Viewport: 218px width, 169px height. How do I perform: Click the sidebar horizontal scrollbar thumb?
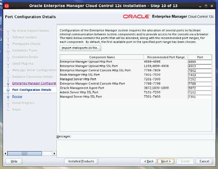pos(24,153)
